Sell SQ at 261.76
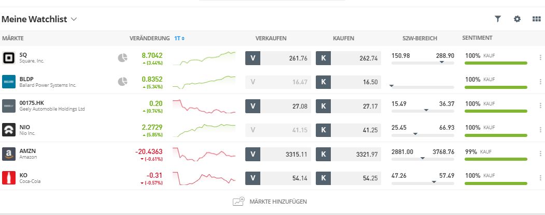 point(278,58)
